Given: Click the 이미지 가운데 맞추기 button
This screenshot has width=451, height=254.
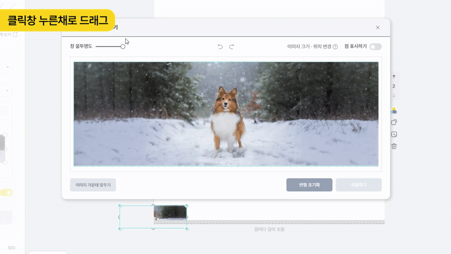Looking at the screenshot, I should click(93, 185).
